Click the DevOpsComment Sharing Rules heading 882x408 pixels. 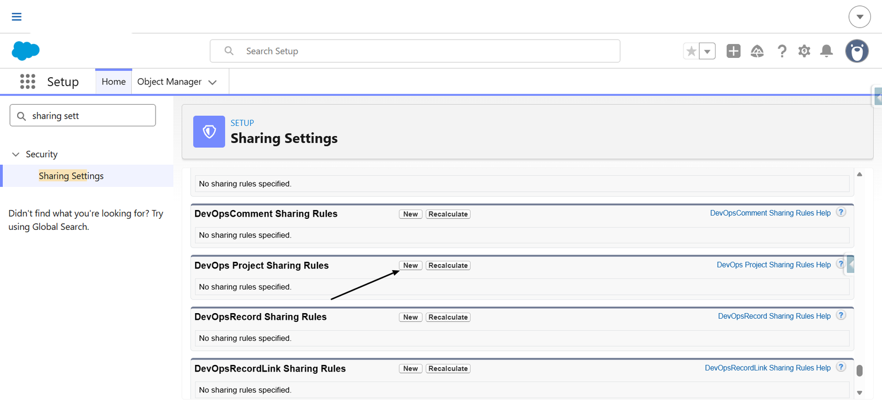(266, 214)
